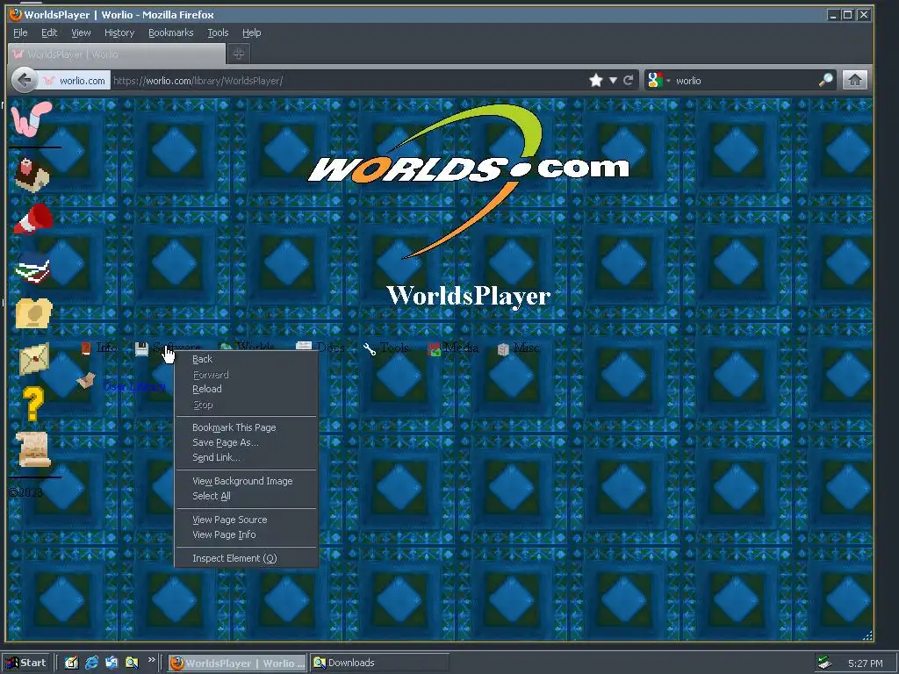Choose Back in the context menu

pos(246,359)
